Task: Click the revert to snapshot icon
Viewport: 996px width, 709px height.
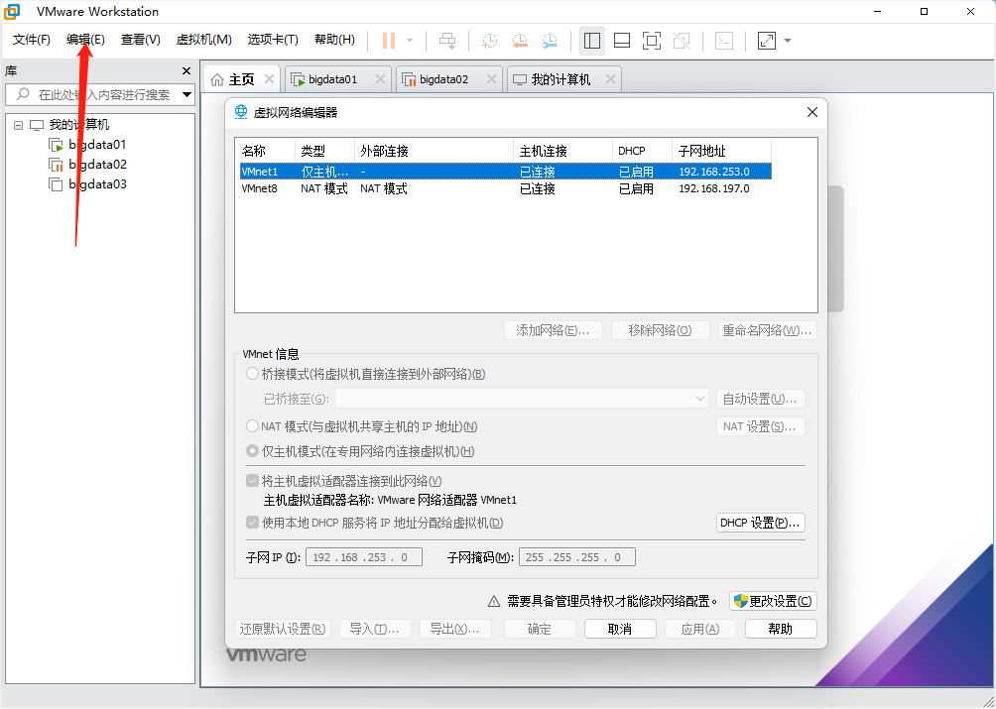Action: pyautogui.click(x=520, y=41)
